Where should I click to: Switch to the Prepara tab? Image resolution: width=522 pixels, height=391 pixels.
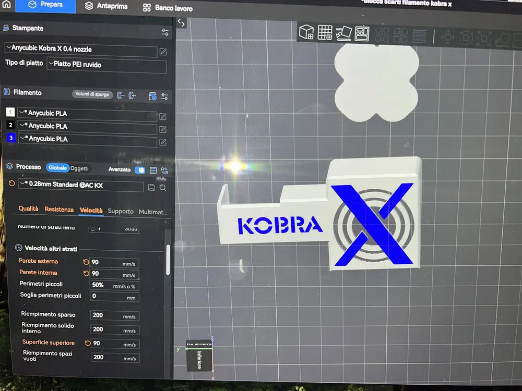[45, 5]
